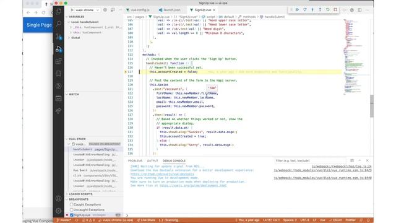Screen dimensions: 396x223
Task: Open the Run and Debug view
Action: pos(58,49)
